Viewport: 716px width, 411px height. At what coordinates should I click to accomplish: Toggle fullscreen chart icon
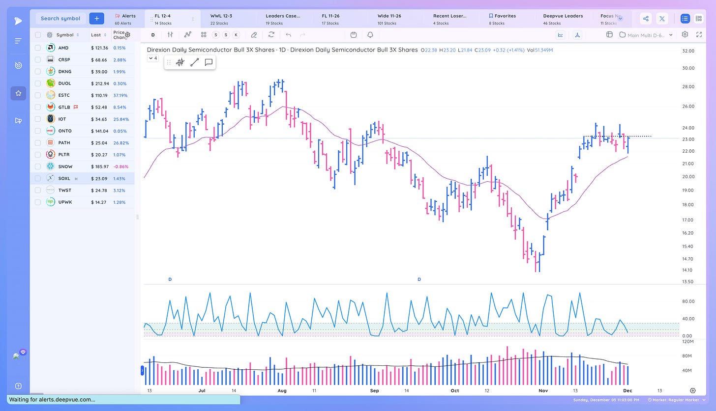point(699,34)
